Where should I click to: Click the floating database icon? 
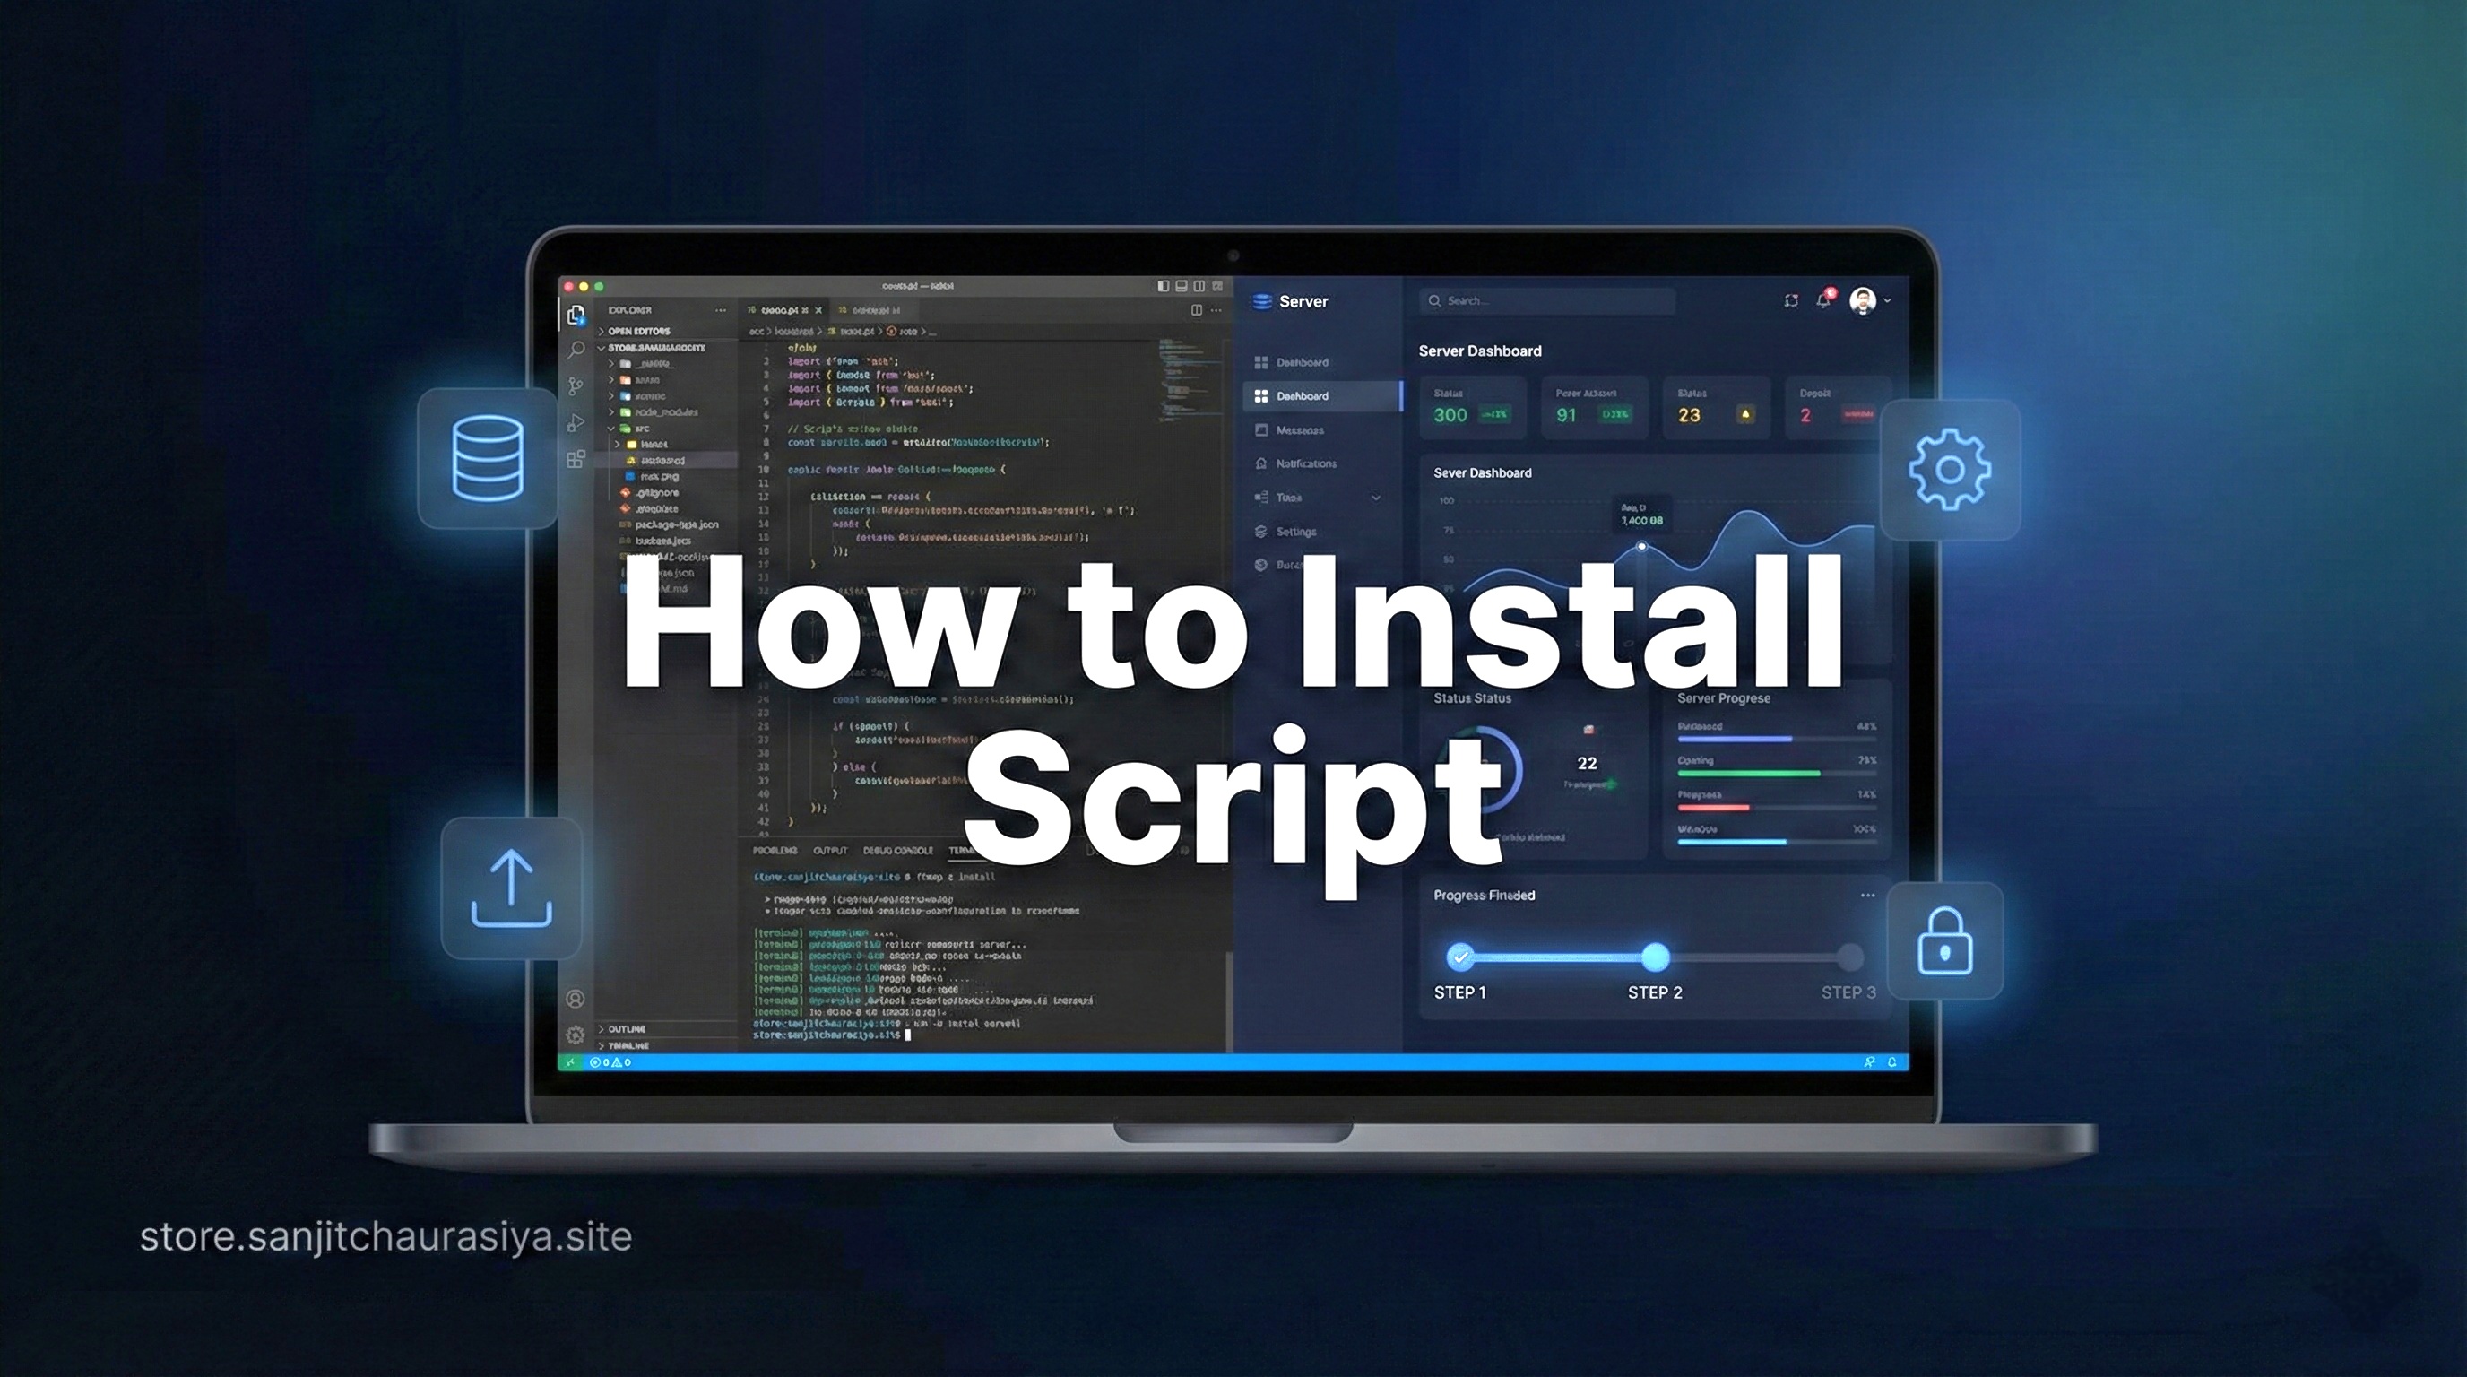(488, 458)
